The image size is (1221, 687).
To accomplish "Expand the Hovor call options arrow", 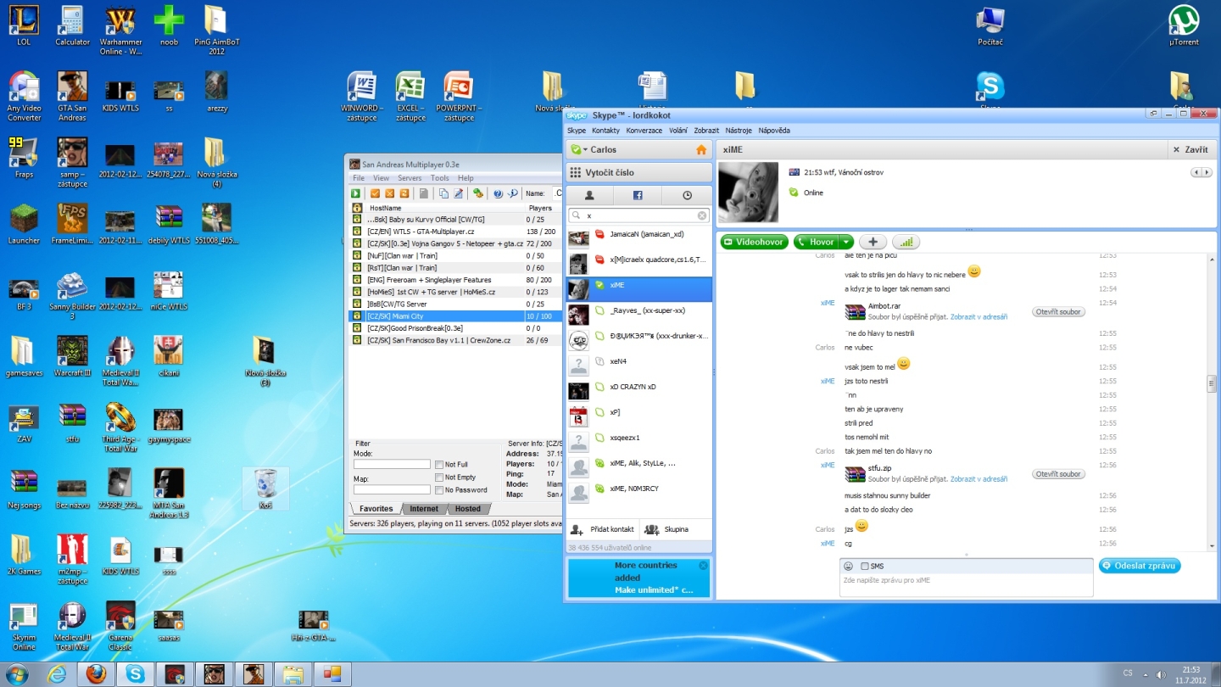I will [845, 242].
